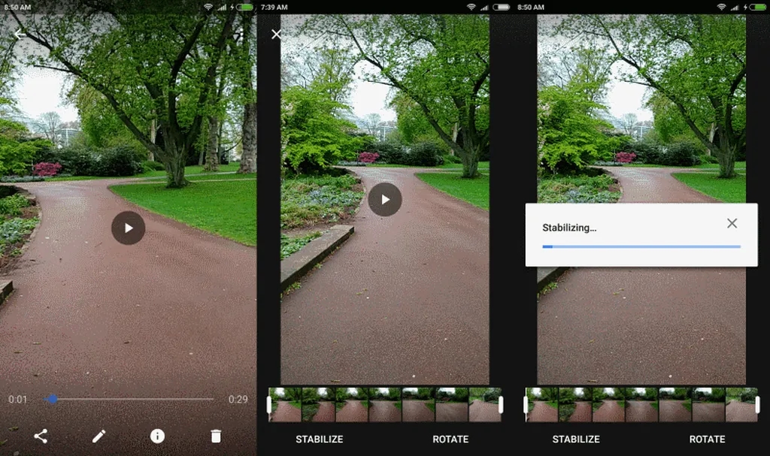Open the edit pencil icon
Screen dimensions: 770x456
click(x=99, y=436)
